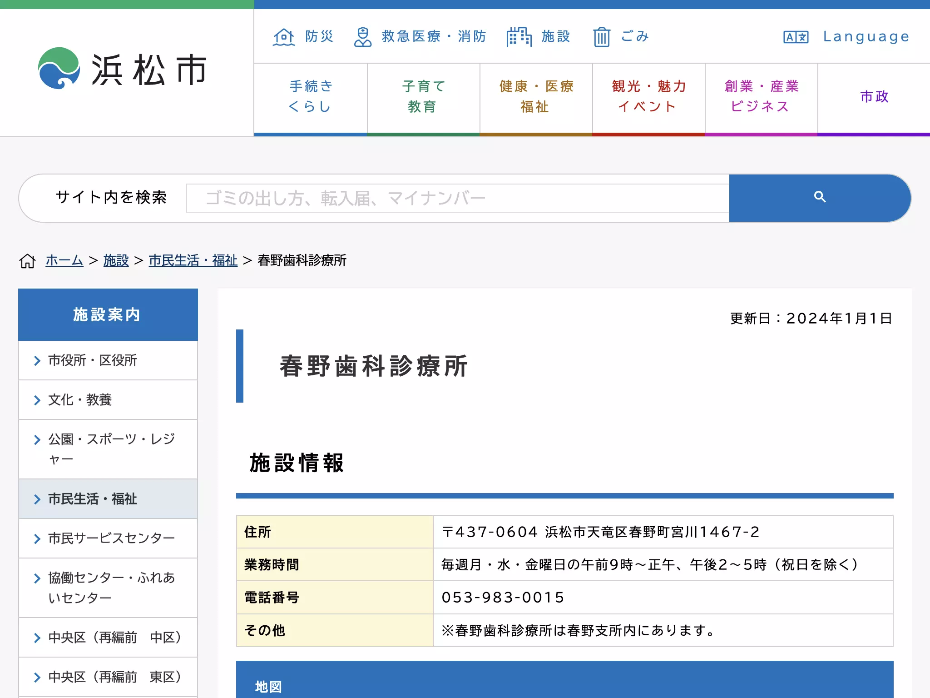Click the 防災 link text
Image resolution: width=930 pixels, height=698 pixels.
(319, 36)
